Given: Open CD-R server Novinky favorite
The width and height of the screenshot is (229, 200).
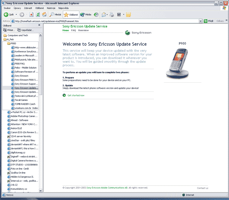Looking at the screenshot, I should point(19,136).
